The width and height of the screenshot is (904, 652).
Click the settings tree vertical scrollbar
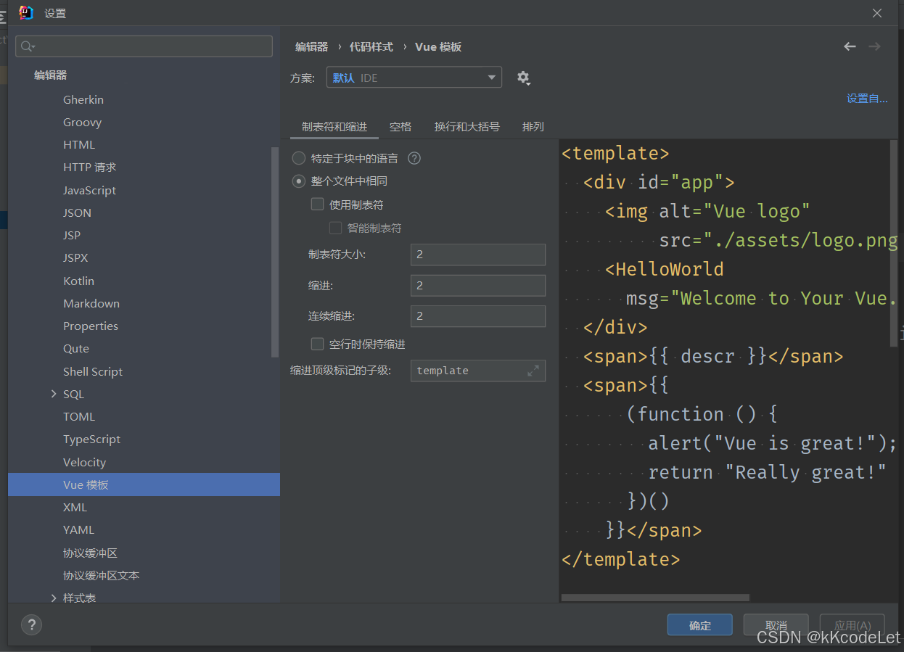click(x=275, y=252)
